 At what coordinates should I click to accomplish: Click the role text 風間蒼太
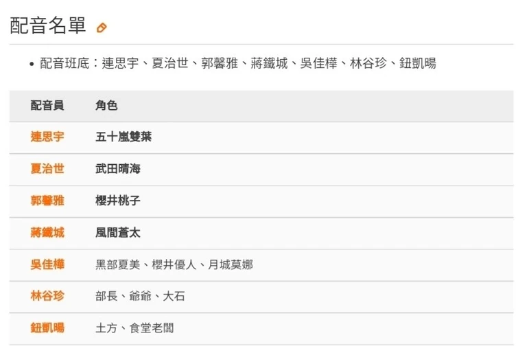pos(118,232)
